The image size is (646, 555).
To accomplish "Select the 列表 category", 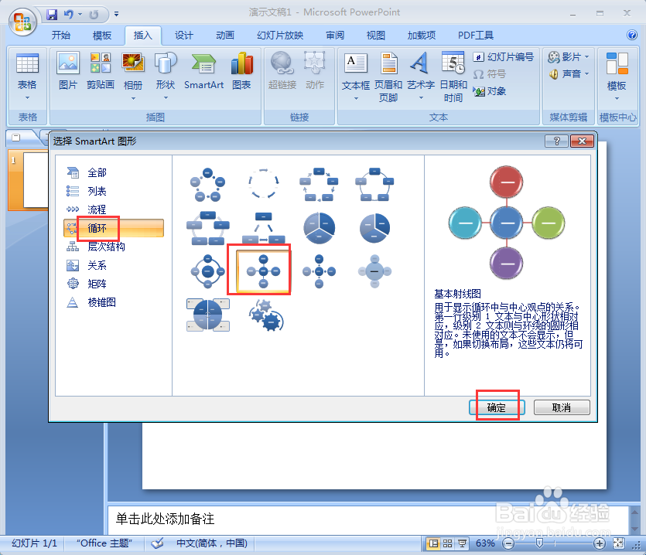I will pyautogui.click(x=97, y=191).
